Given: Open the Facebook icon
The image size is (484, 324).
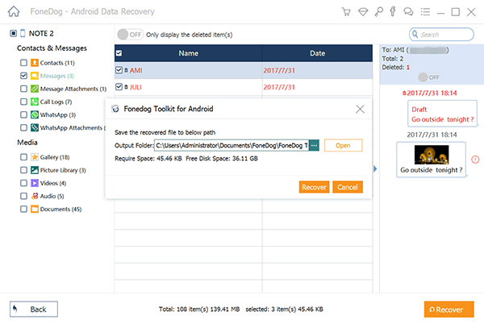Looking at the screenshot, I should point(393,12).
